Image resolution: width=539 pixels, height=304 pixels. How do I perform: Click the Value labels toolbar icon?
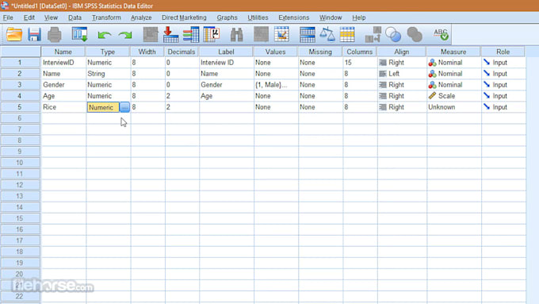click(x=373, y=35)
